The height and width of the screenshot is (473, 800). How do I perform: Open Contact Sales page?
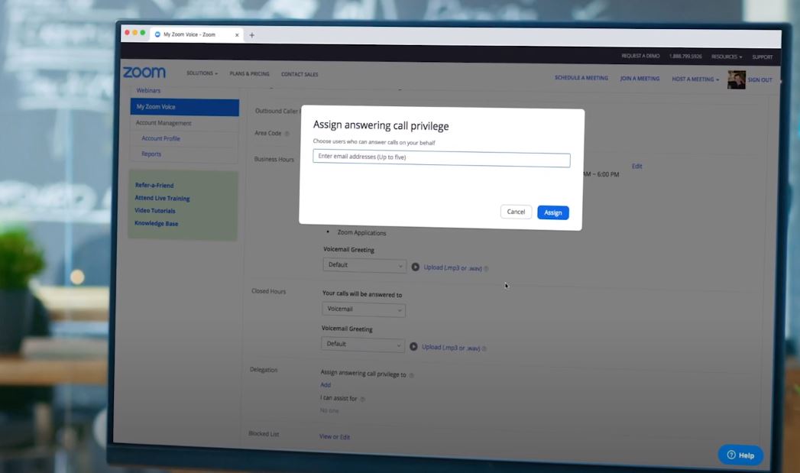click(x=300, y=74)
